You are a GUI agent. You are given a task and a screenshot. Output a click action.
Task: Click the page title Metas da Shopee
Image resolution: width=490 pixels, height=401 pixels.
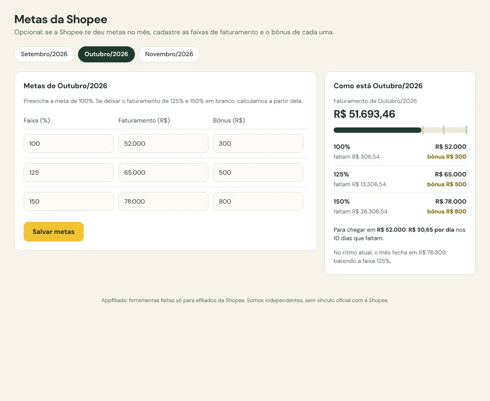tap(61, 19)
